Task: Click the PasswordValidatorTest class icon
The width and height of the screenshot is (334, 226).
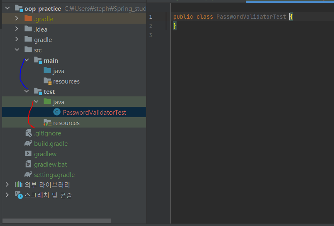Action: (x=57, y=112)
